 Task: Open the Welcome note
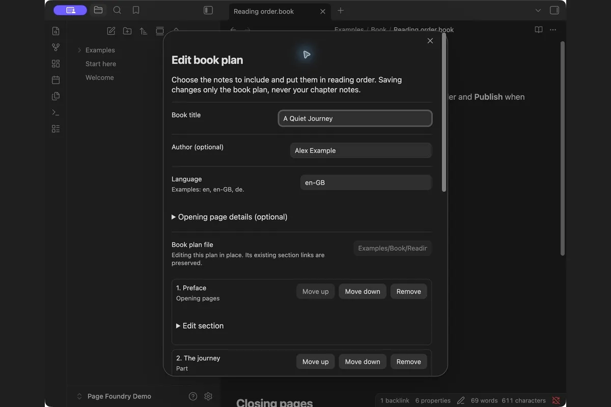[x=100, y=77]
